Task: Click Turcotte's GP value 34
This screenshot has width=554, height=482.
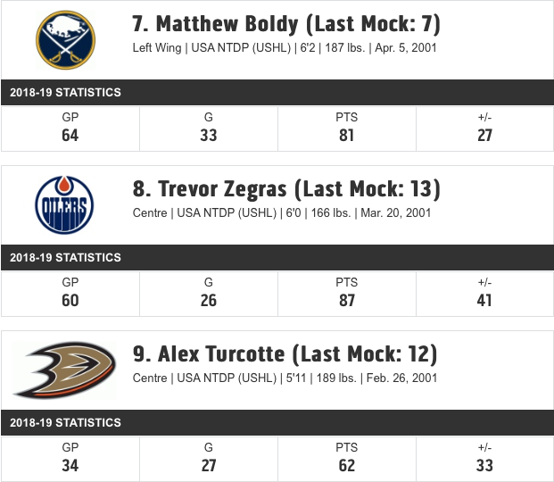Action: pos(70,466)
